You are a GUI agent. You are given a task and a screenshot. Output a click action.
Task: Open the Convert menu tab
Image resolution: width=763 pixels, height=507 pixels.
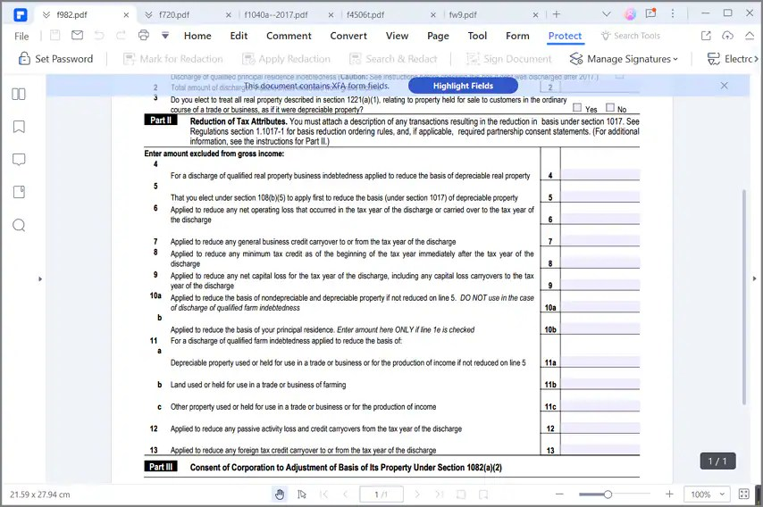coord(348,36)
